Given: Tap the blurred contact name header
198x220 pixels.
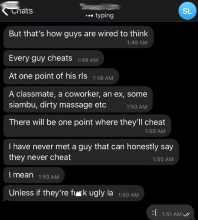Looking at the screenshot, I should click(100, 6).
